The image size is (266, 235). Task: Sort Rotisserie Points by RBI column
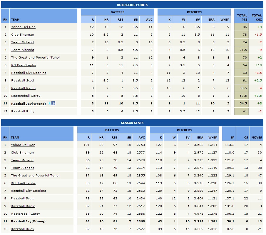point(120,19)
